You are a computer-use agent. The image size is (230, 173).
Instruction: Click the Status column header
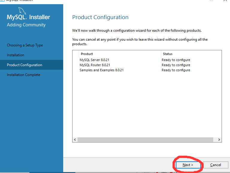click(x=191, y=54)
